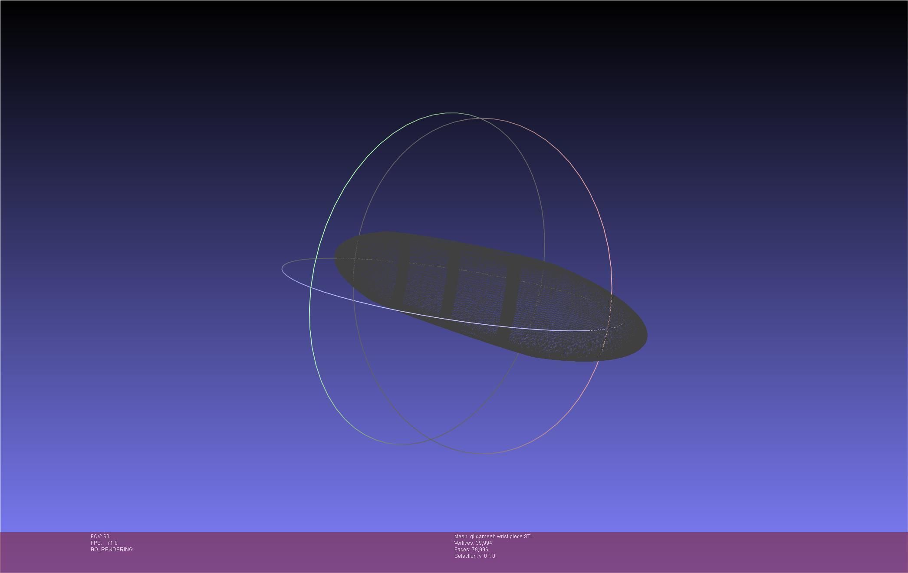Click the middle dark band on mesh

[451, 286]
